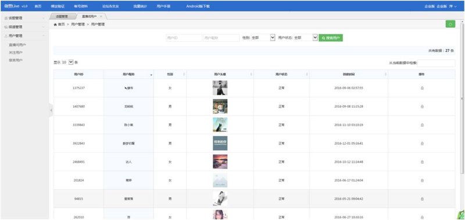
Task: Open 关注用户 in the sidebar
Action: pos(16,53)
